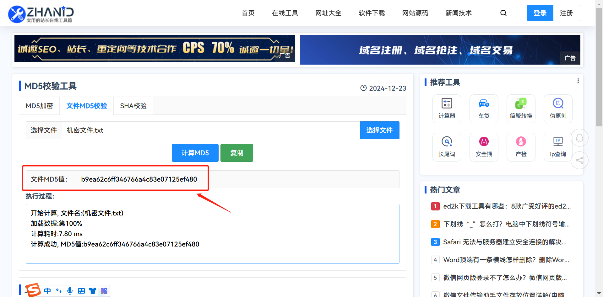
Task: Toggle Sogou input Chinese/English mode
Action: click(47, 291)
